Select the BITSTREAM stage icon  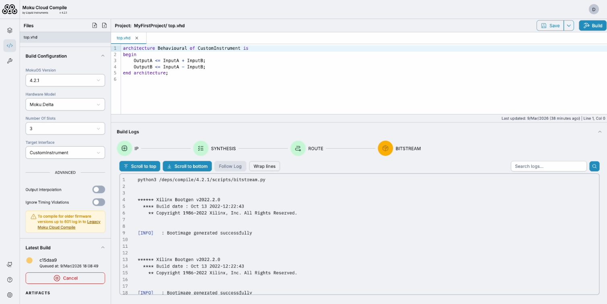pos(385,148)
